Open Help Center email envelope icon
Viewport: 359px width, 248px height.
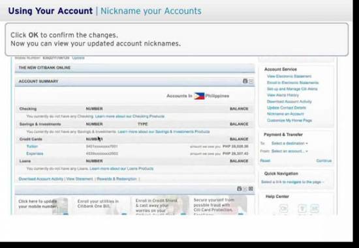coord(315,208)
